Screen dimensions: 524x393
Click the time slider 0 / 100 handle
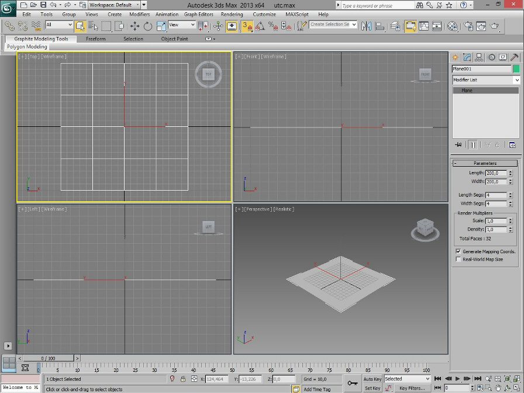(48, 358)
